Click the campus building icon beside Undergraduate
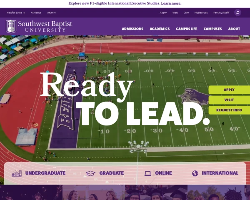The height and width of the screenshot is (200, 250). [x=17, y=173]
